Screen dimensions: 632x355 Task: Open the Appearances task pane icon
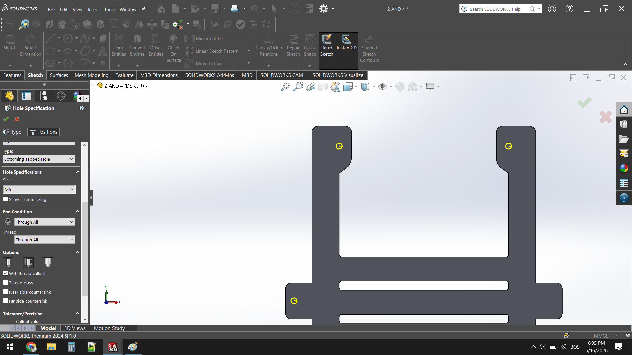tap(624, 168)
